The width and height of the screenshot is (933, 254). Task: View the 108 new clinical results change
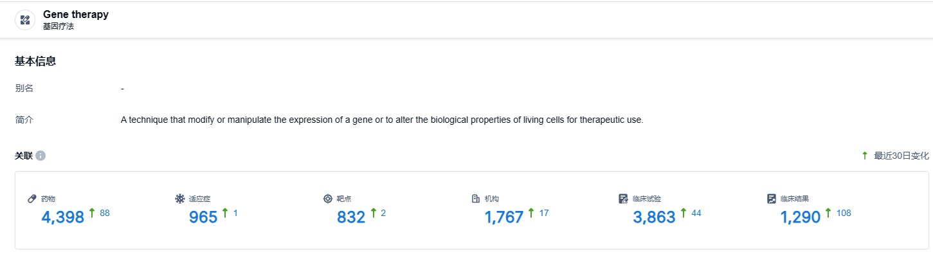click(x=844, y=213)
